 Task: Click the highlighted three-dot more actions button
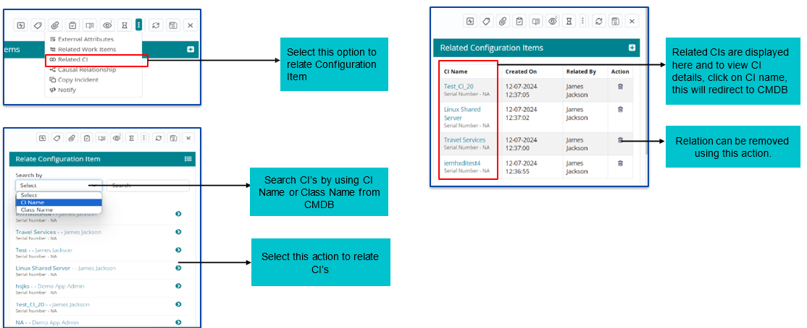coord(139,25)
